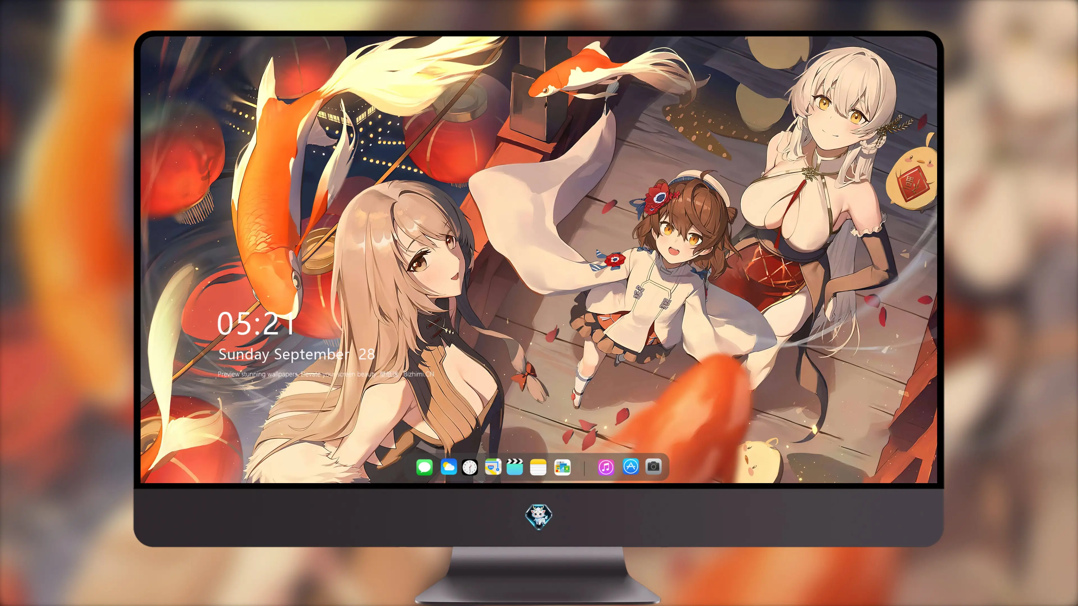The height and width of the screenshot is (606, 1078).
Task: Click the 05:21 clock display
Action: (x=256, y=324)
